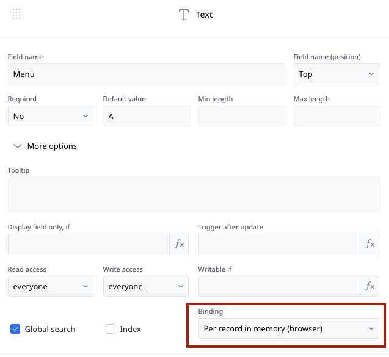Image resolution: width=389 pixels, height=357 pixels.
Task: Uncheck the Global search checkbox
Action: point(15,329)
